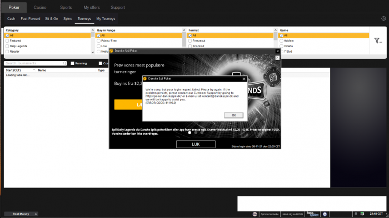389x218 pixels.
Task: Click OK in the login failed dialog
Action: [233, 115]
